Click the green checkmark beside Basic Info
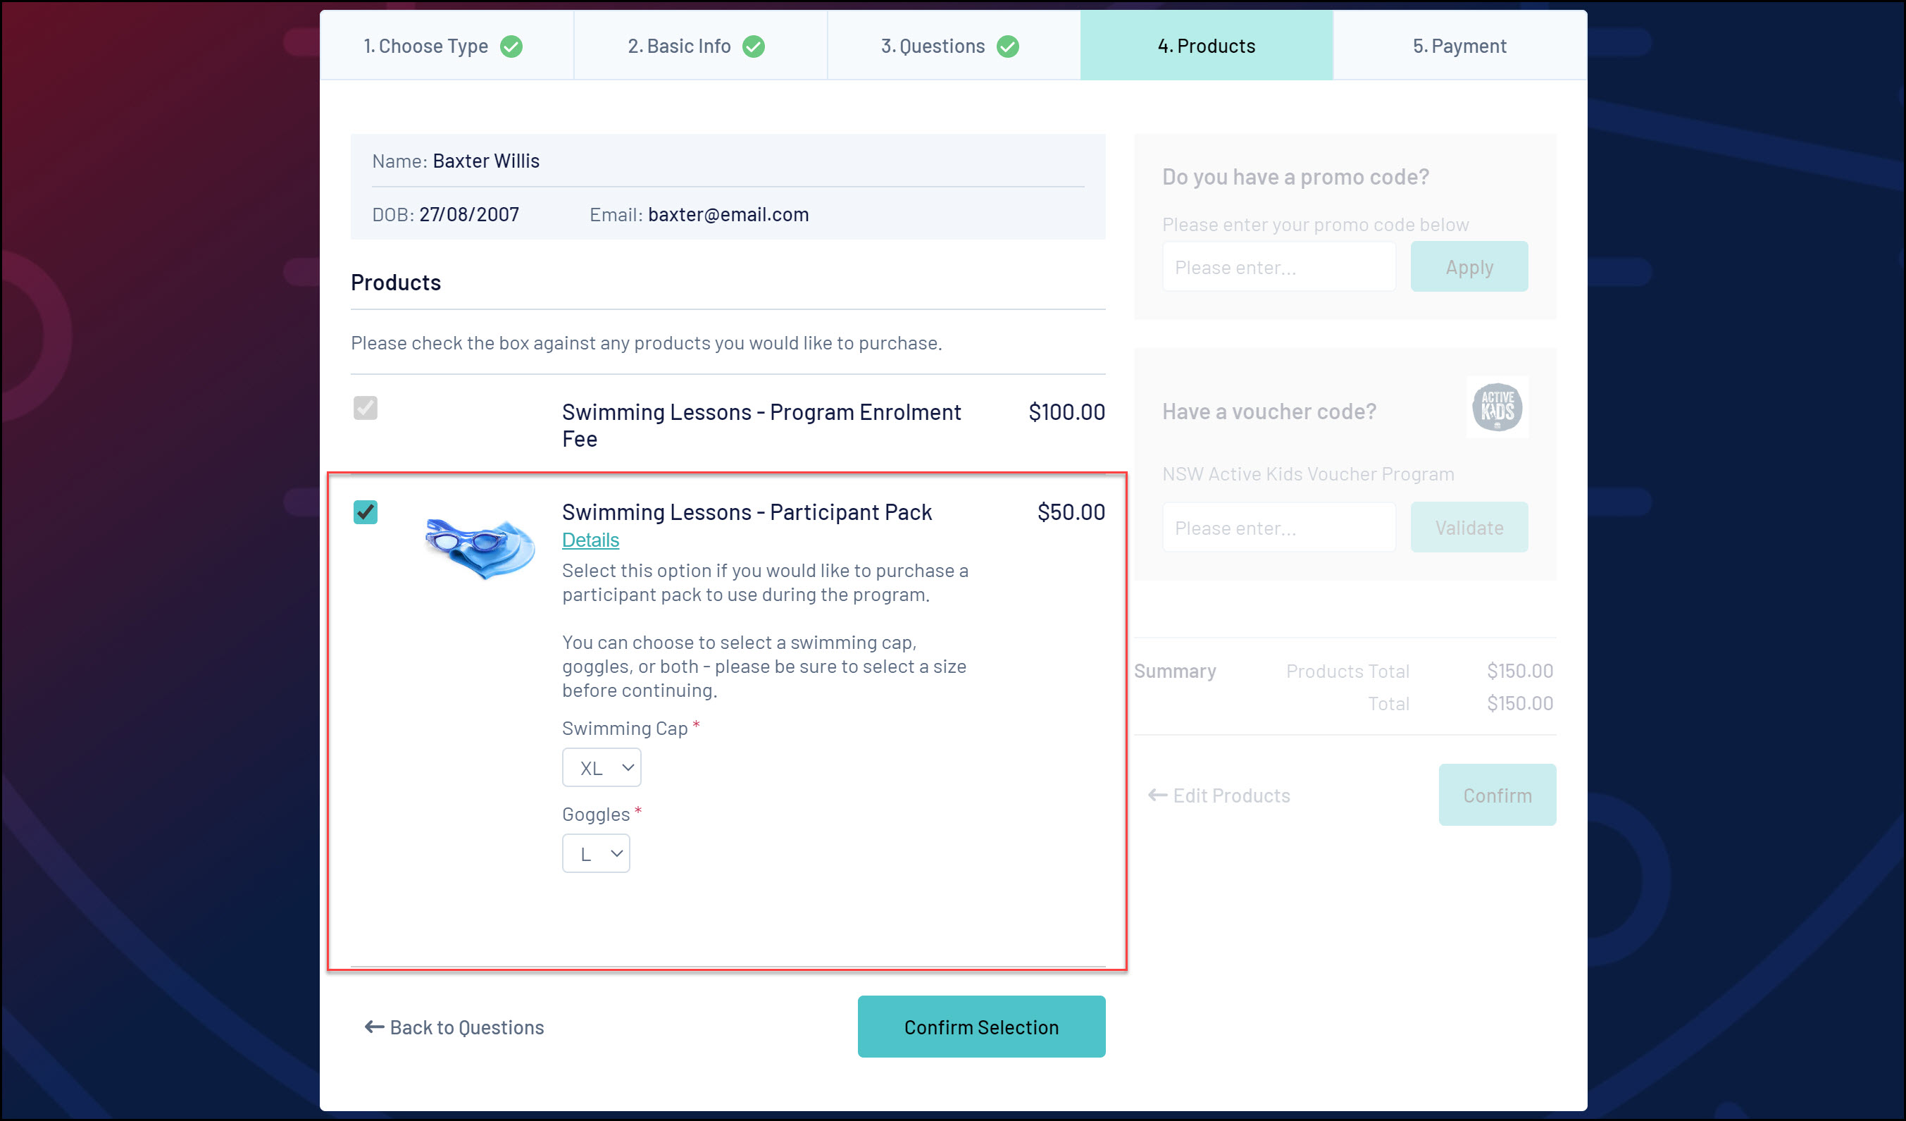1906x1121 pixels. point(754,46)
